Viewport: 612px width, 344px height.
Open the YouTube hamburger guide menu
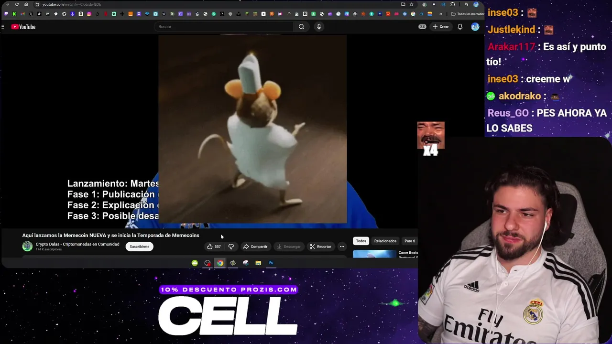point(3,27)
